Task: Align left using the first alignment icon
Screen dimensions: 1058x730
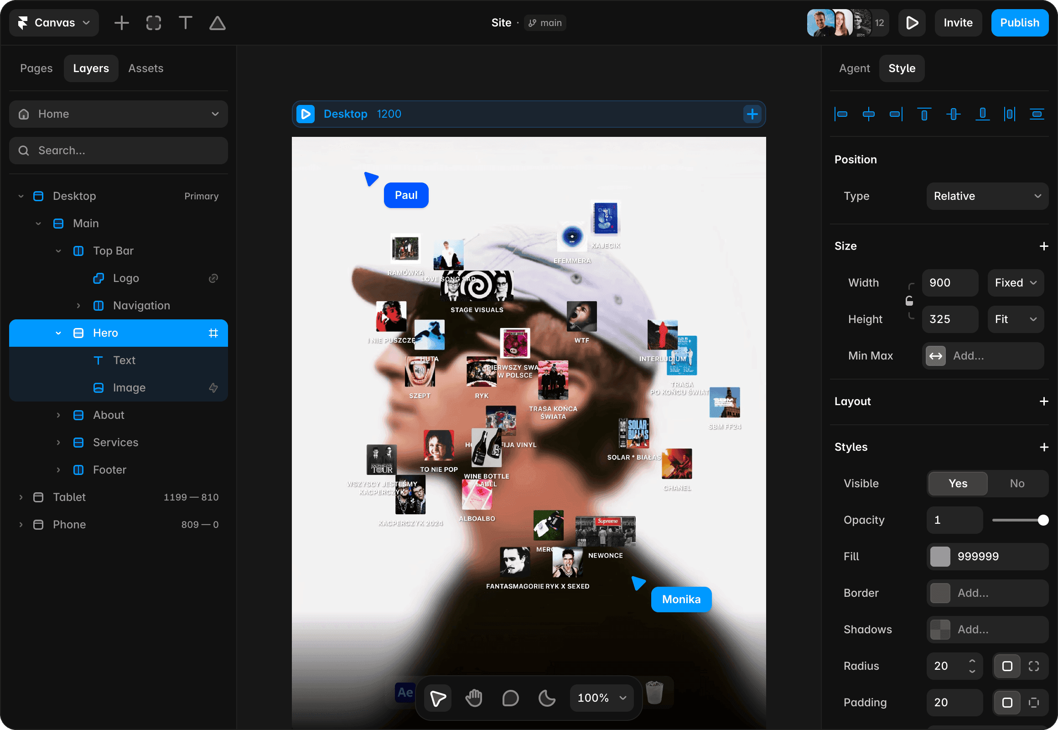Action: click(841, 114)
